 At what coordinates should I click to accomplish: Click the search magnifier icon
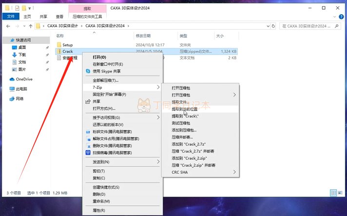[337, 26]
